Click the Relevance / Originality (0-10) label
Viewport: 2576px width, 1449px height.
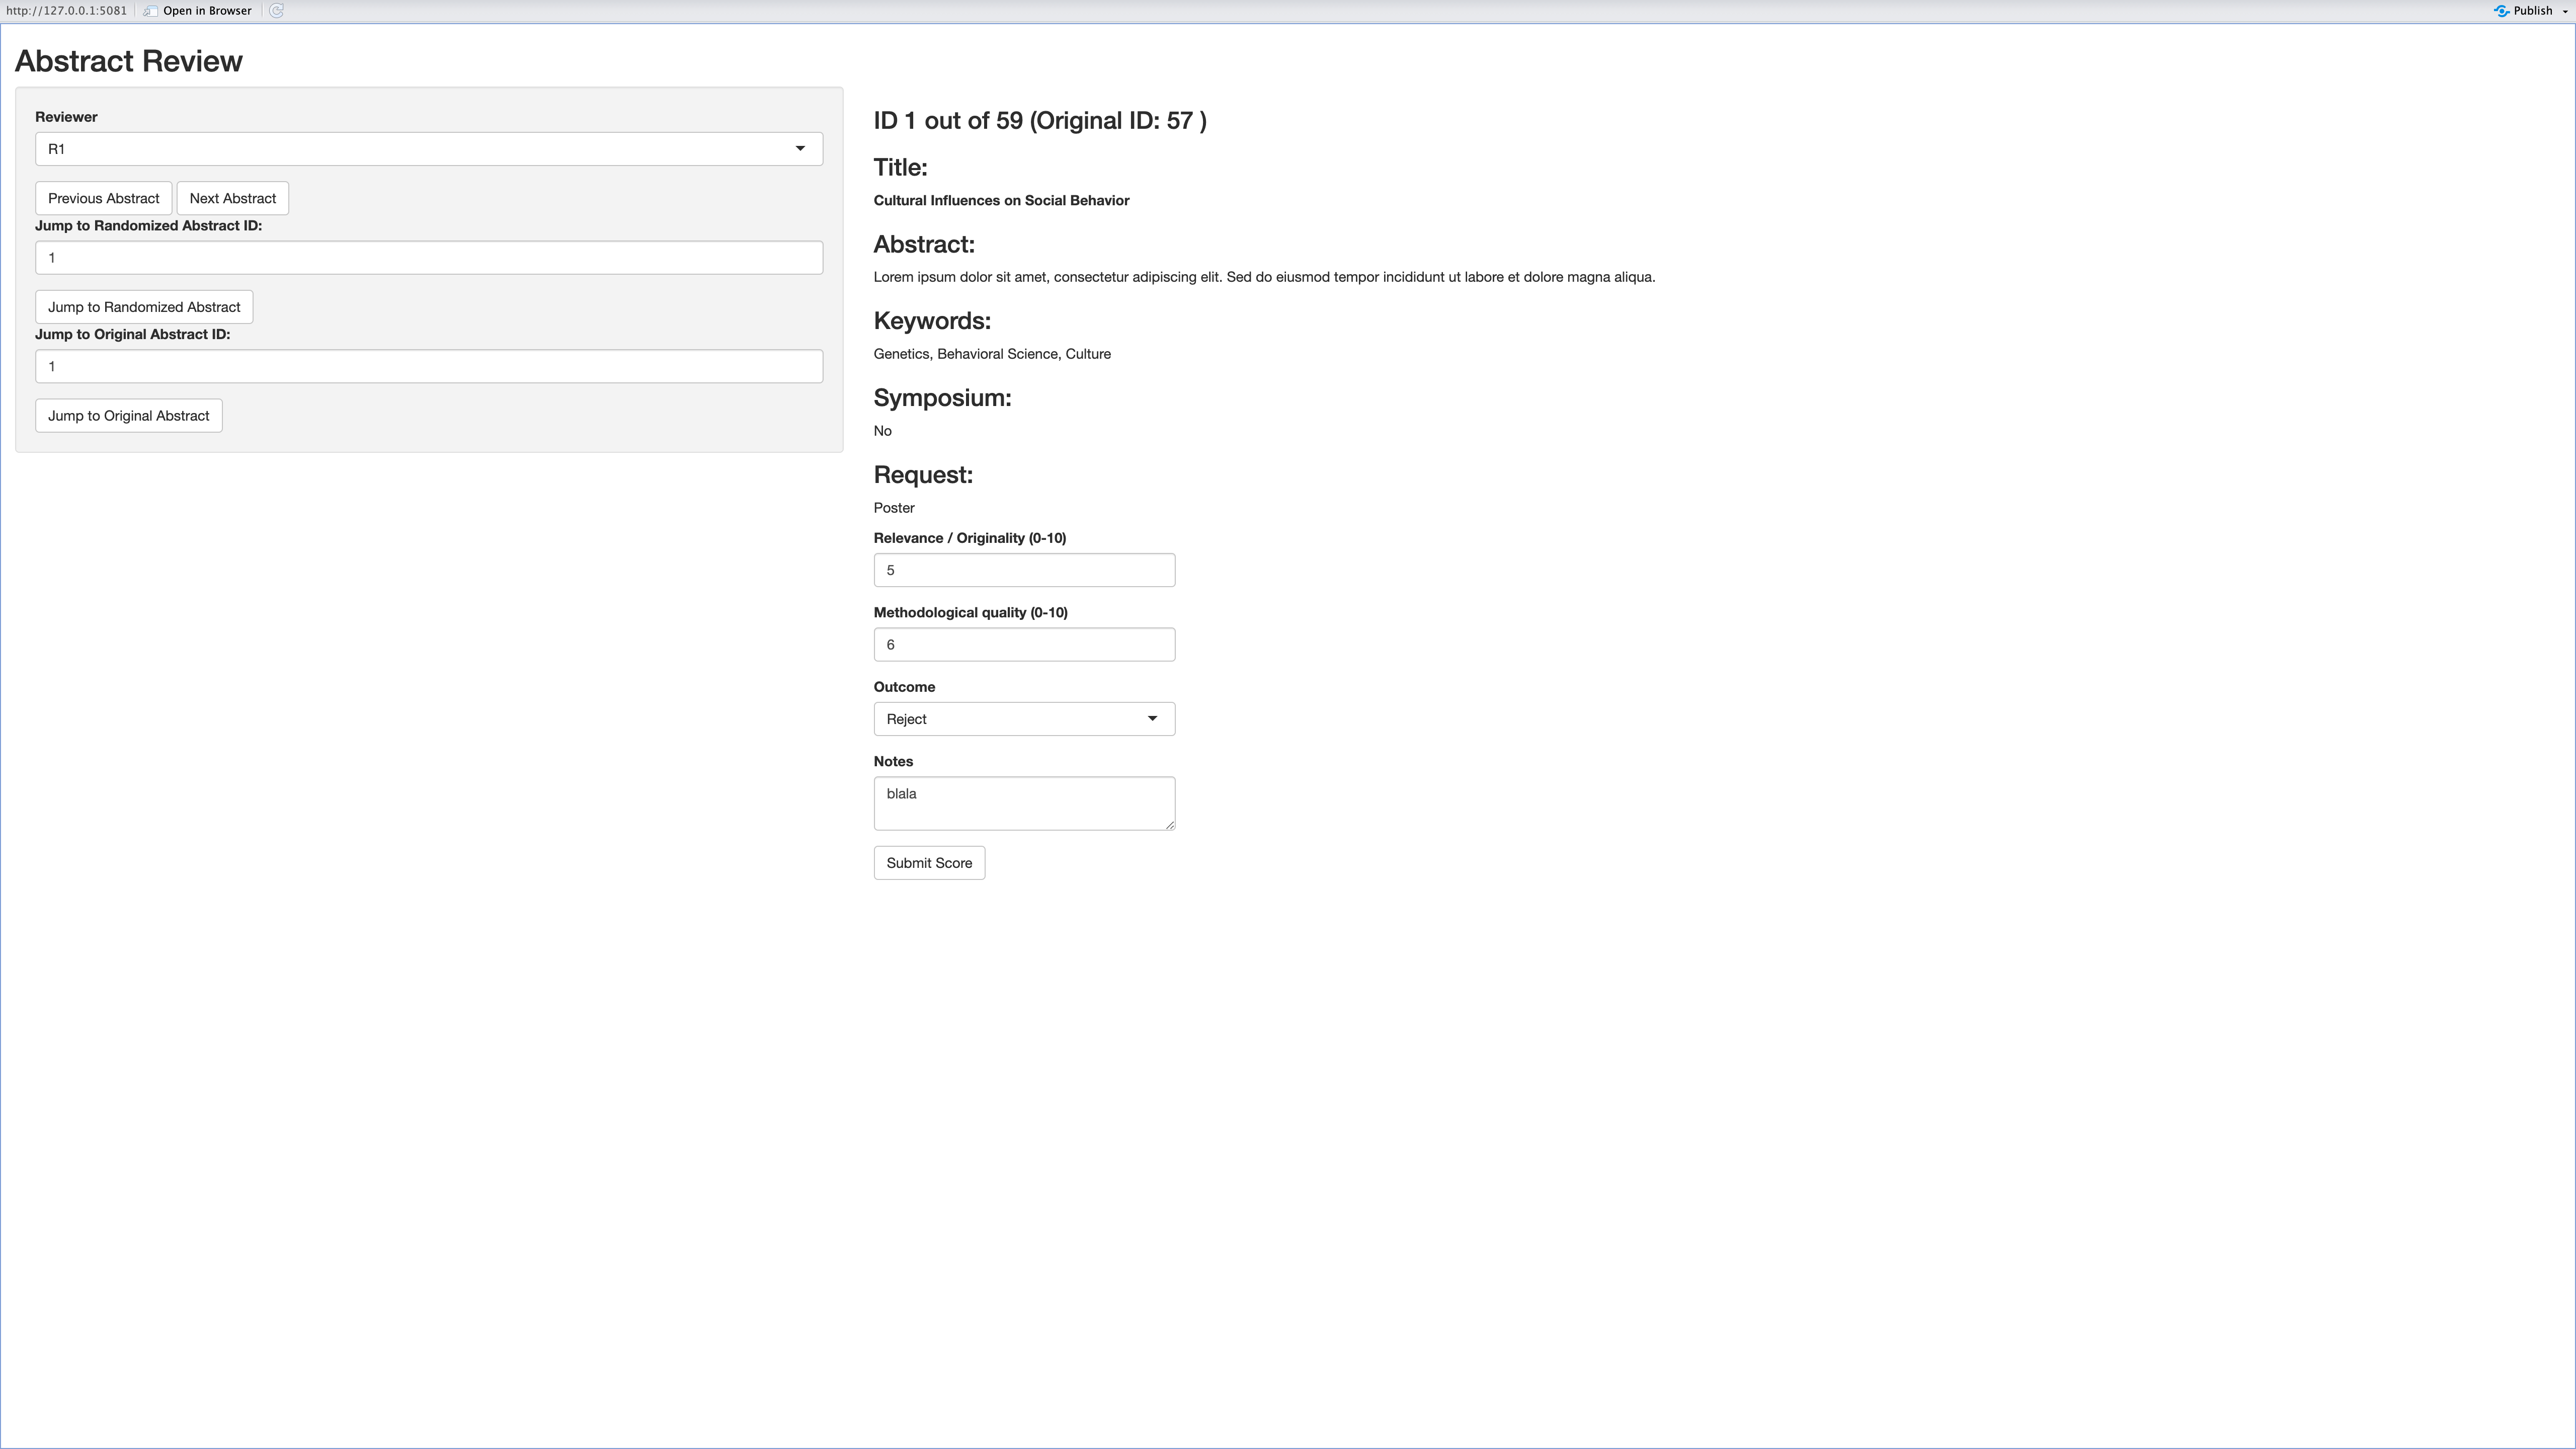tap(970, 538)
